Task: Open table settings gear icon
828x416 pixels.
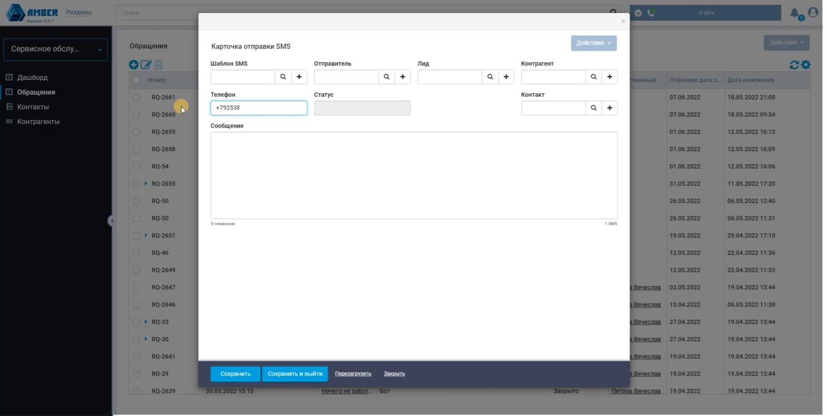Action: pos(806,64)
